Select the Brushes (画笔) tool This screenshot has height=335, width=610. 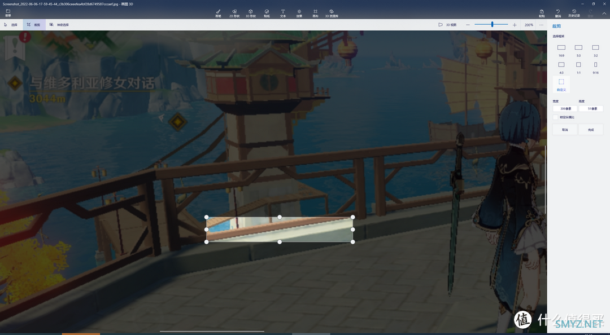(218, 13)
